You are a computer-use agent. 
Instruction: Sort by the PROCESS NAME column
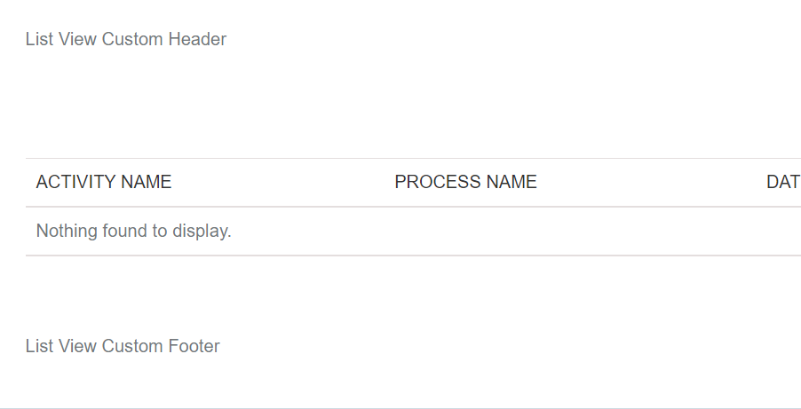[465, 182]
